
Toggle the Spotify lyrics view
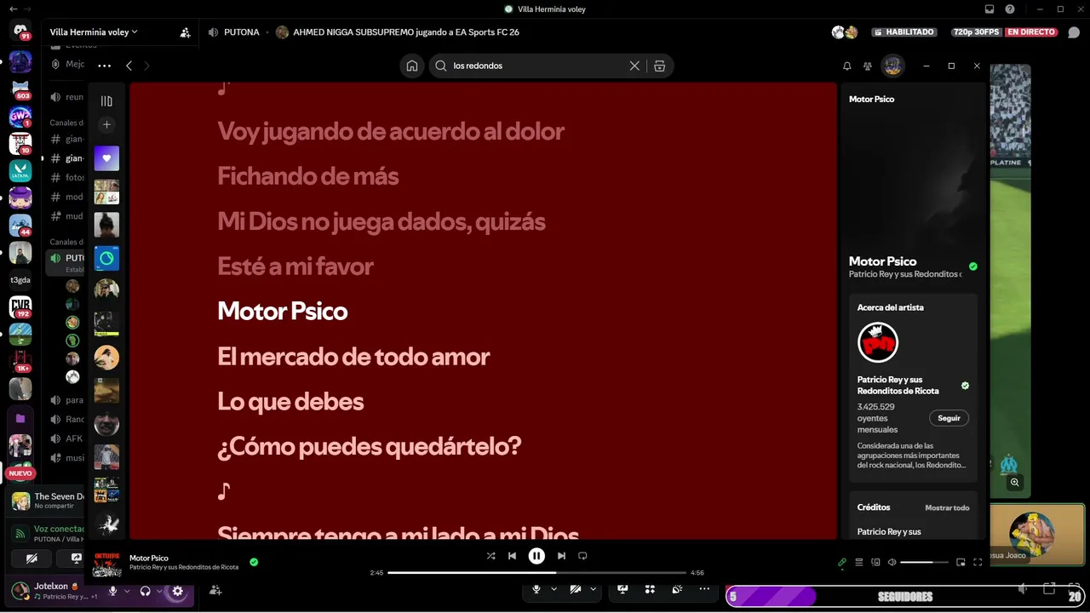(842, 562)
